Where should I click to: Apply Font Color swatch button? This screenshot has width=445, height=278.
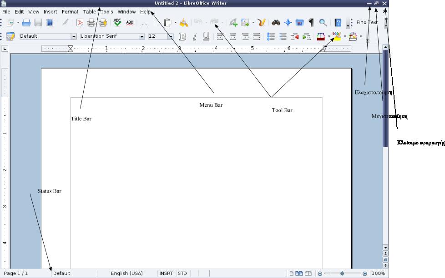[321, 36]
